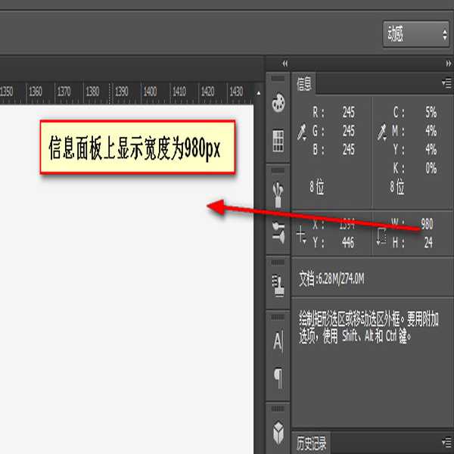Click the 1350 mark on the horizontal ruler

click(x=6, y=92)
